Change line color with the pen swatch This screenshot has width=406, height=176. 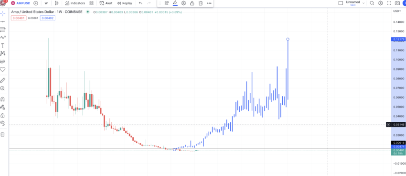[x=175, y=3]
